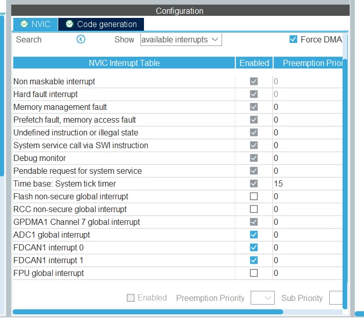The width and height of the screenshot is (364, 323).
Task: Select the Memory management fault row
Action: tap(178, 107)
